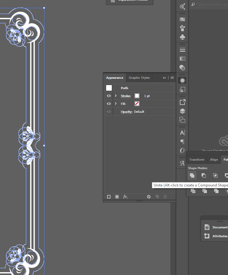Viewport: 228px width, 275px height.
Task: Click the Search Current Library field
Action: [x=213, y=4]
